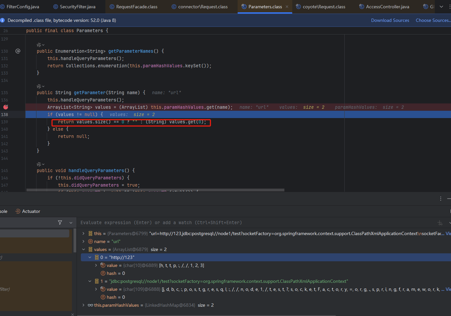Click the File icon on AccessController.java tab
Image resolution: width=451 pixels, height=316 pixels.
click(362, 7)
